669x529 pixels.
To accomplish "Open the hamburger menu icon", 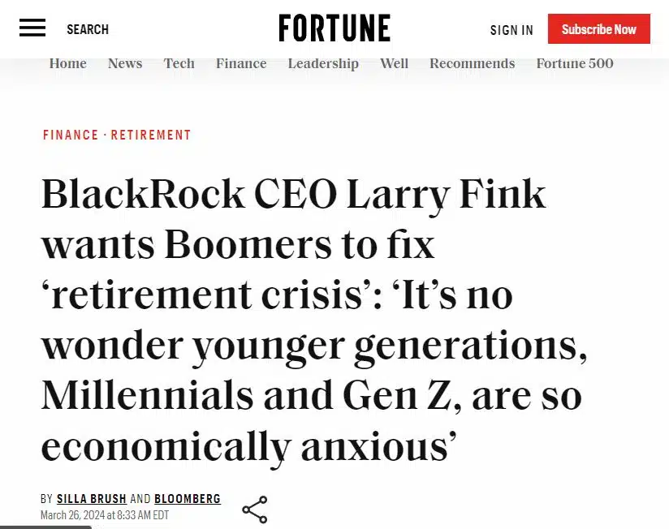I will tap(32, 28).
